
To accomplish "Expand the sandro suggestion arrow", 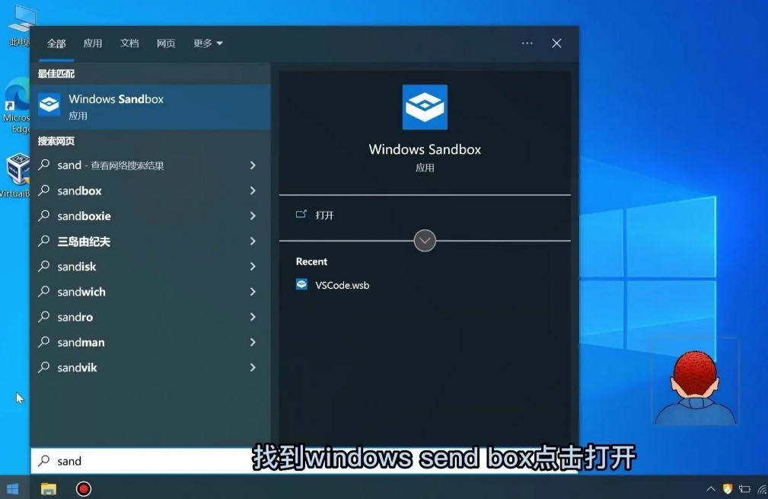I will pos(253,317).
